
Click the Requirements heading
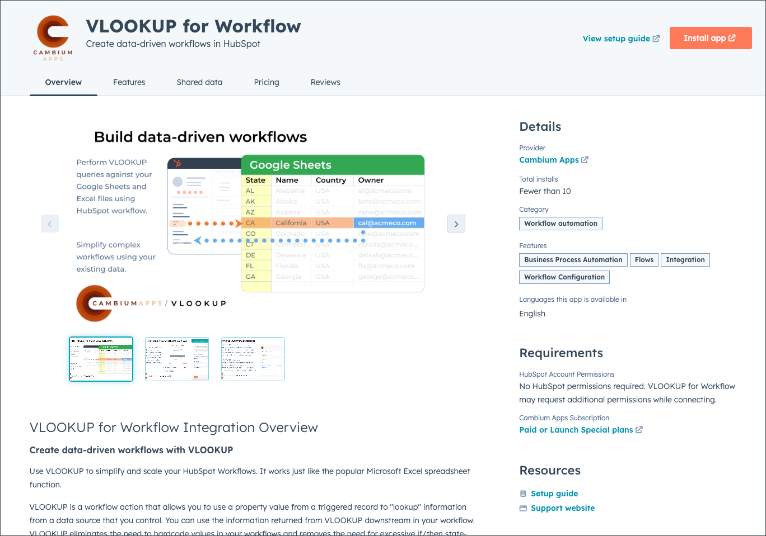click(561, 353)
